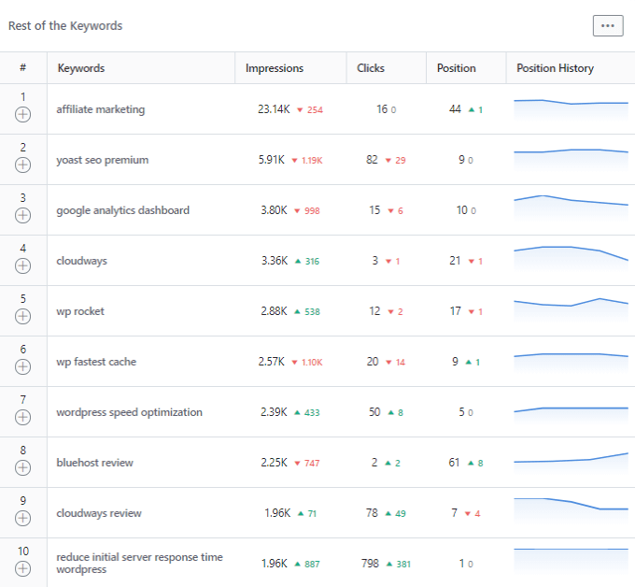Click the position value 44

pos(455,109)
